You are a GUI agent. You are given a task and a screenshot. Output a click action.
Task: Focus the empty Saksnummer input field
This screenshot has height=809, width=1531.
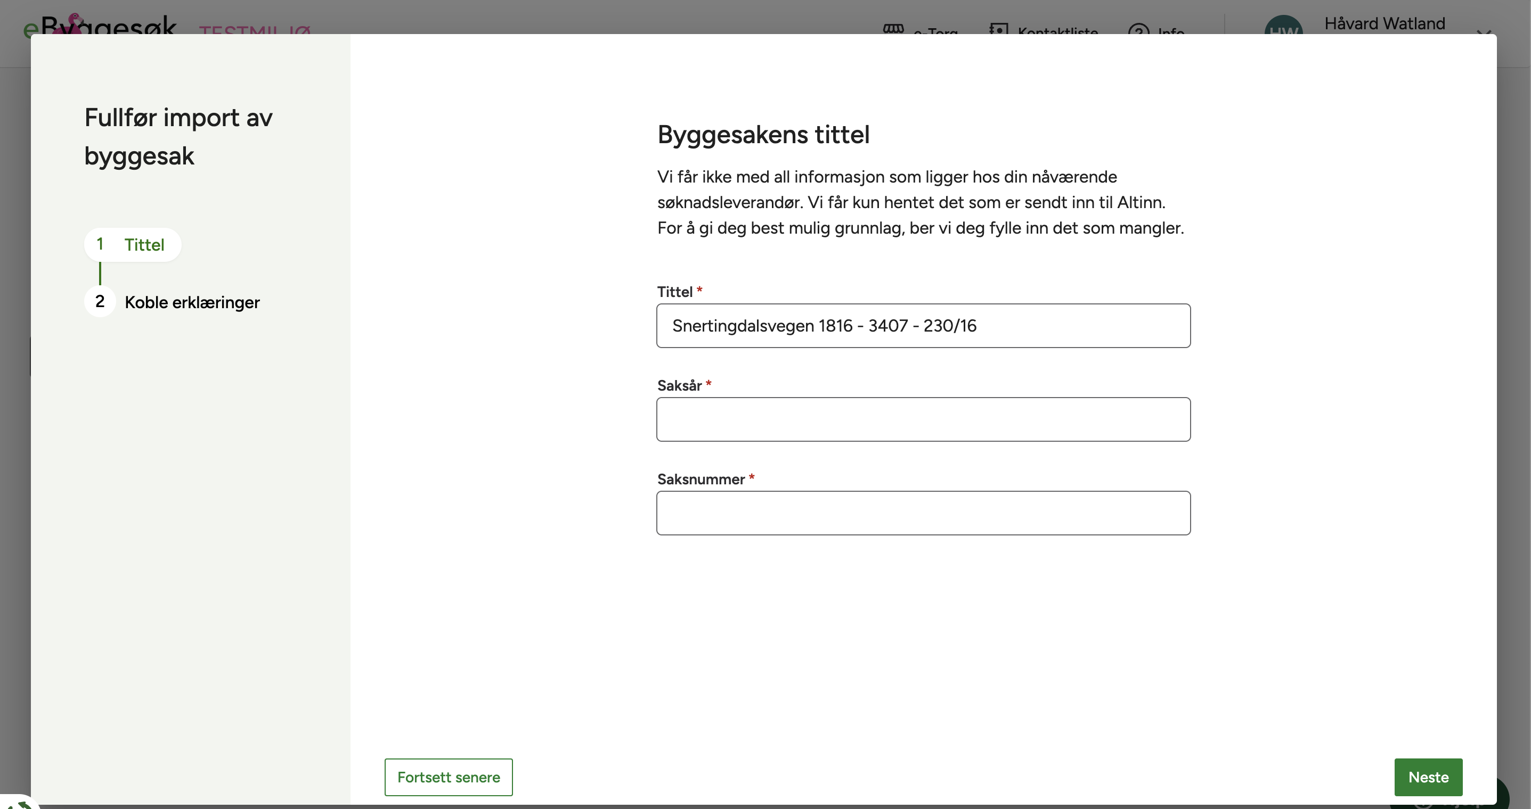[x=923, y=513]
